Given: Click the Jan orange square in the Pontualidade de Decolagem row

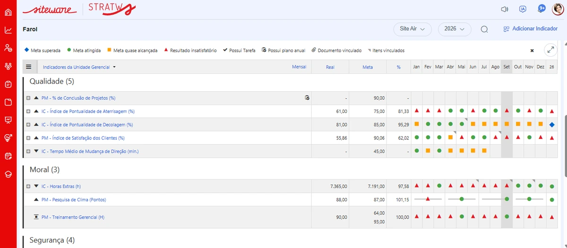Looking at the screenshot, I should coord(417,124).
